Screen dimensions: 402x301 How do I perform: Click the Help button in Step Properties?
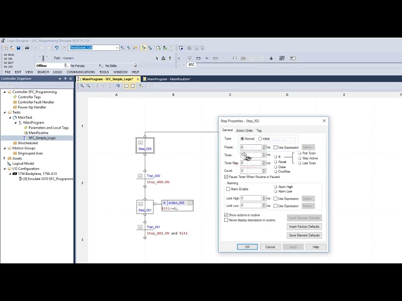tap(316, 247)
